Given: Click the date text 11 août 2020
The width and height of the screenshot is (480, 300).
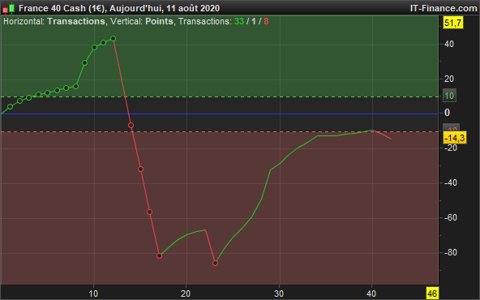Looking at the screenshot, I should 193,8.
